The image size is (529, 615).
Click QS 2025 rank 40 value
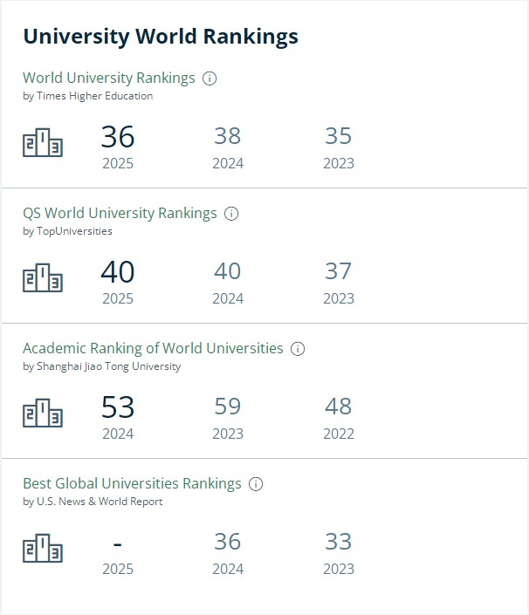[118, 272]
